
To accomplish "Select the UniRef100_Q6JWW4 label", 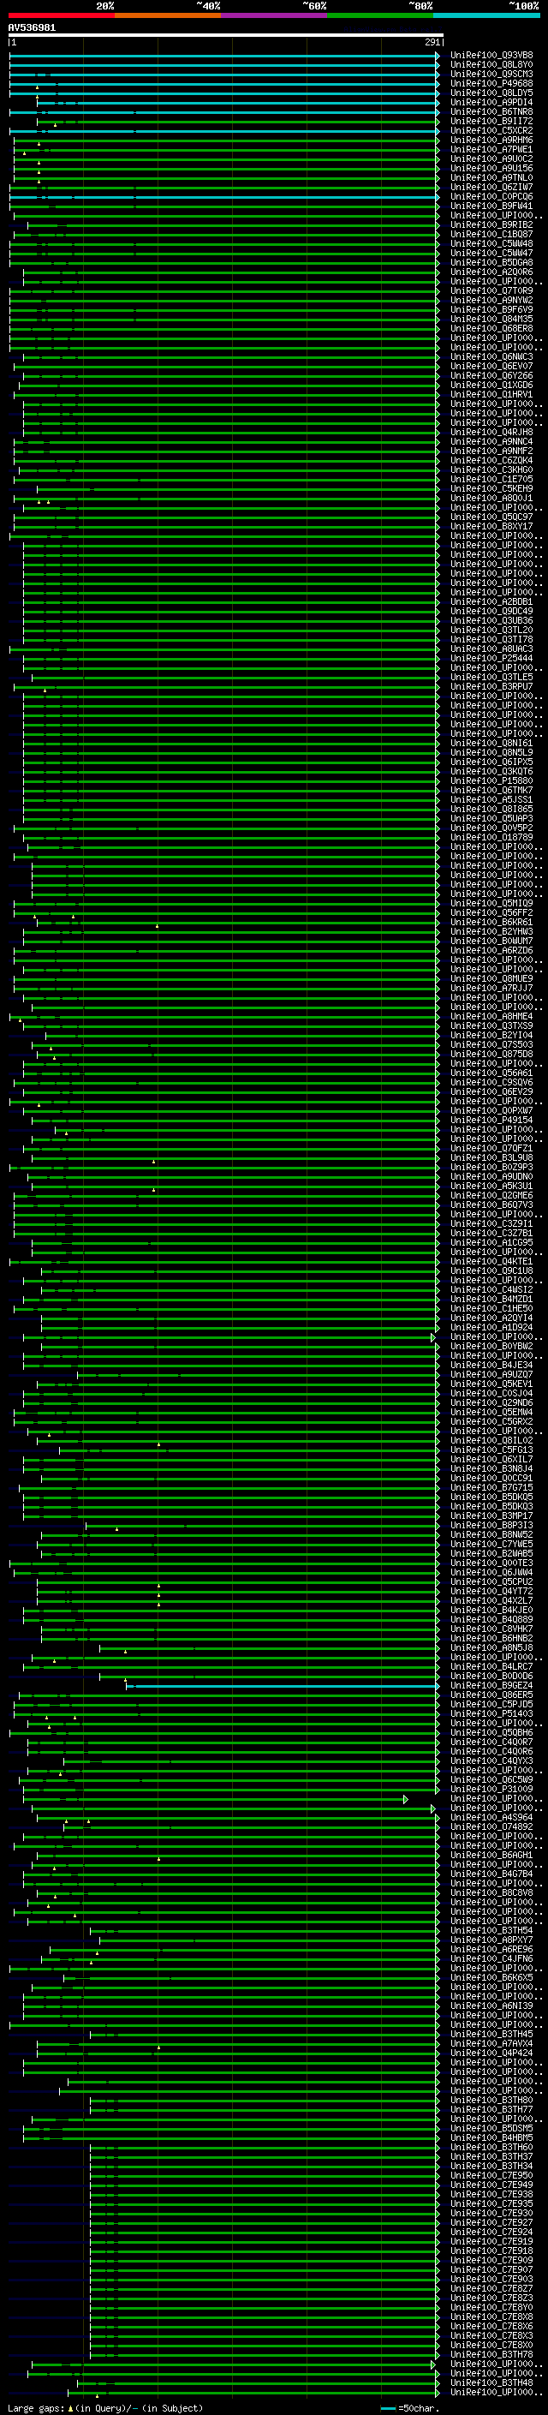I will tap(491, 1572).
